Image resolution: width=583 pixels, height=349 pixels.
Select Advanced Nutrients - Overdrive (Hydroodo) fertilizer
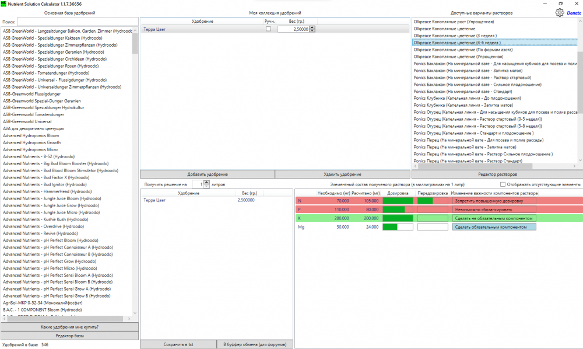pyautogui.click(x=44, y=226)
